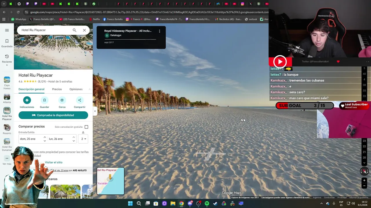
Task: Show hidden system tray icons
Action: click(x=321, y=203)
